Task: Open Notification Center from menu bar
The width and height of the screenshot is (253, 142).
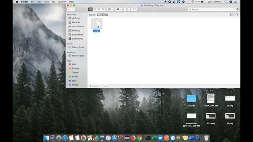Action: [x=236, y=2]
